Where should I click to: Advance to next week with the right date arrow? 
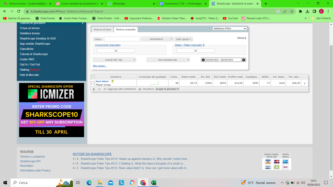244,59
